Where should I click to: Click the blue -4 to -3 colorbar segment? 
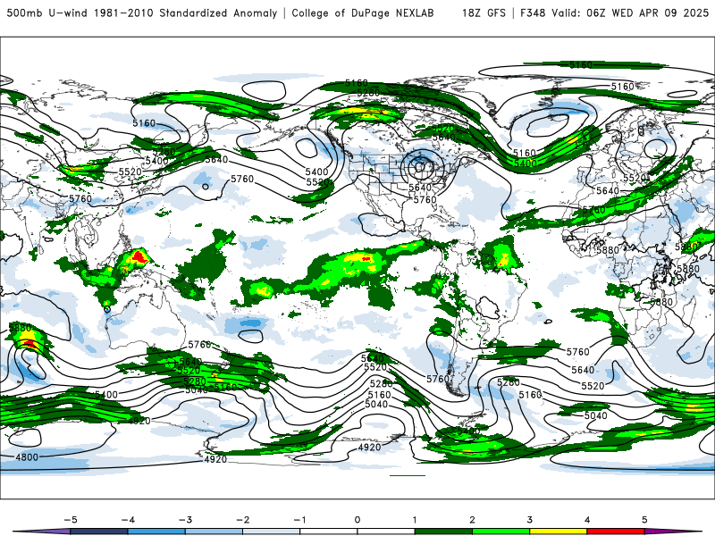156,532
